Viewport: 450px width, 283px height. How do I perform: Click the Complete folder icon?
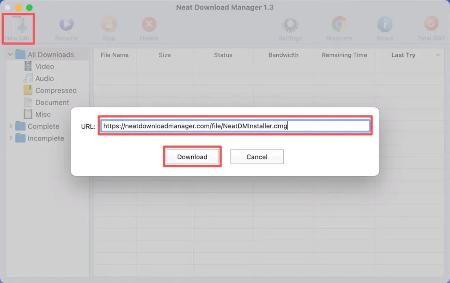pos(20,126)
